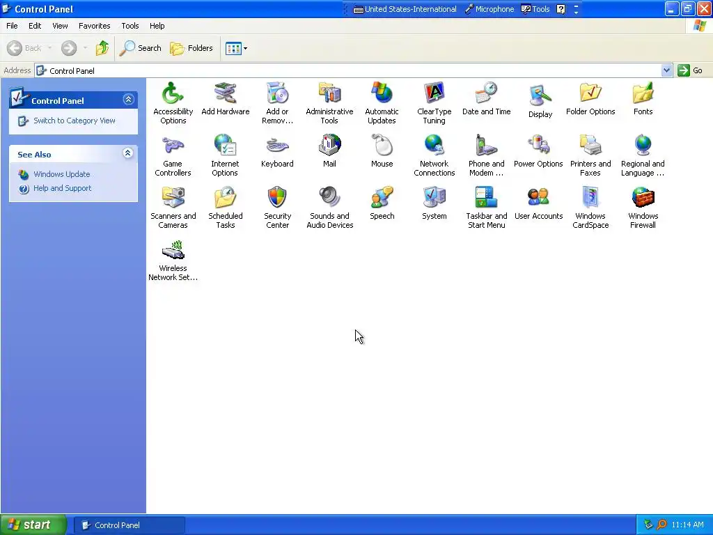The image size is (713, 535).
Task: Open Internet Options icon
Action: [225, 146]
